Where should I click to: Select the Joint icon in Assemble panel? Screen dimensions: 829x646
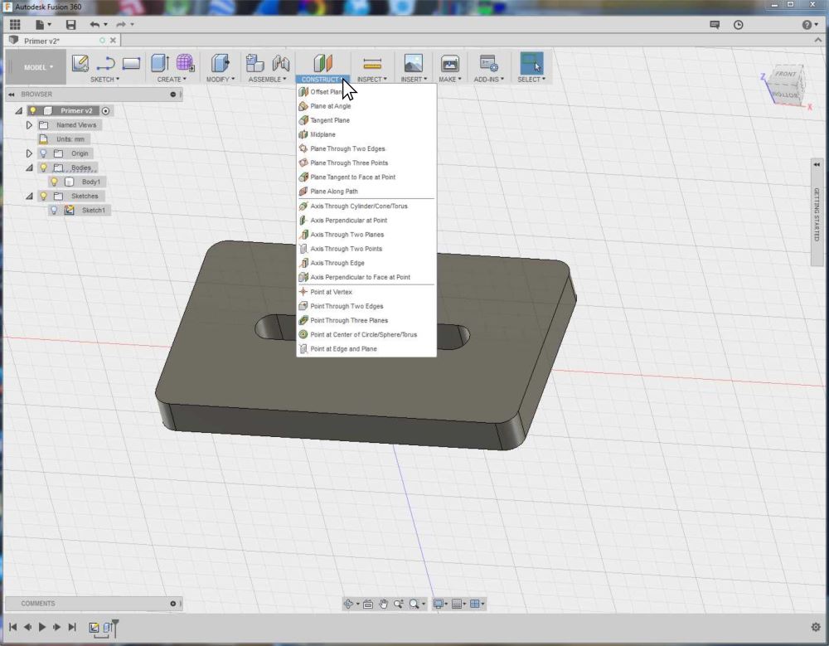(281, 63)
